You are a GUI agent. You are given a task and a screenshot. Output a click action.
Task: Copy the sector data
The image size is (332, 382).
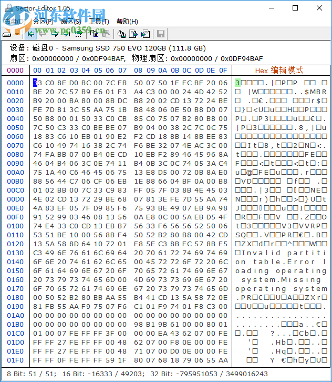(x=95, y=34)
